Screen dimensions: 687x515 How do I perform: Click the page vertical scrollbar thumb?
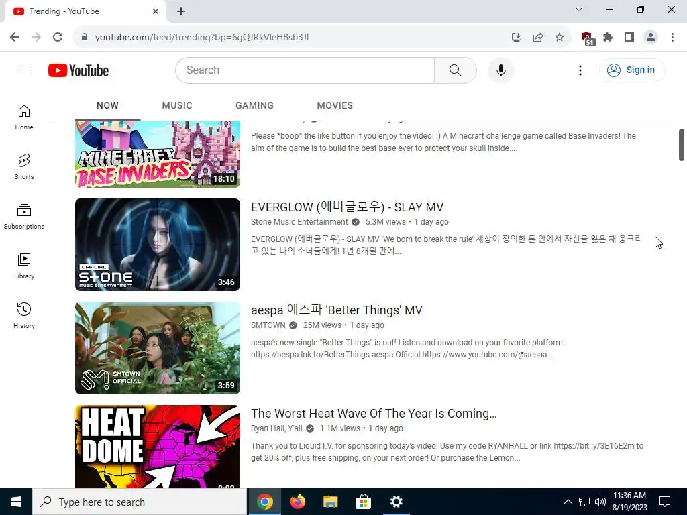[x=682, y=145]
